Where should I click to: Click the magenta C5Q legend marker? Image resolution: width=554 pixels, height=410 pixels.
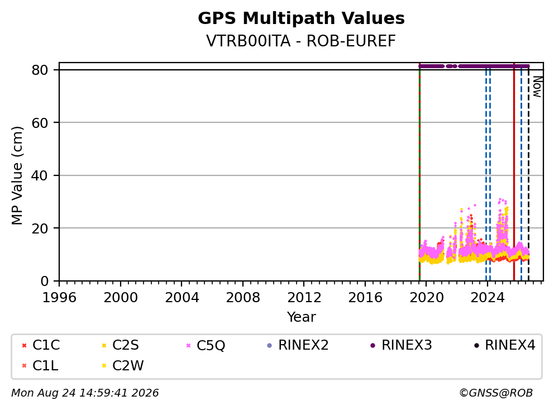(x=188, y=345)
